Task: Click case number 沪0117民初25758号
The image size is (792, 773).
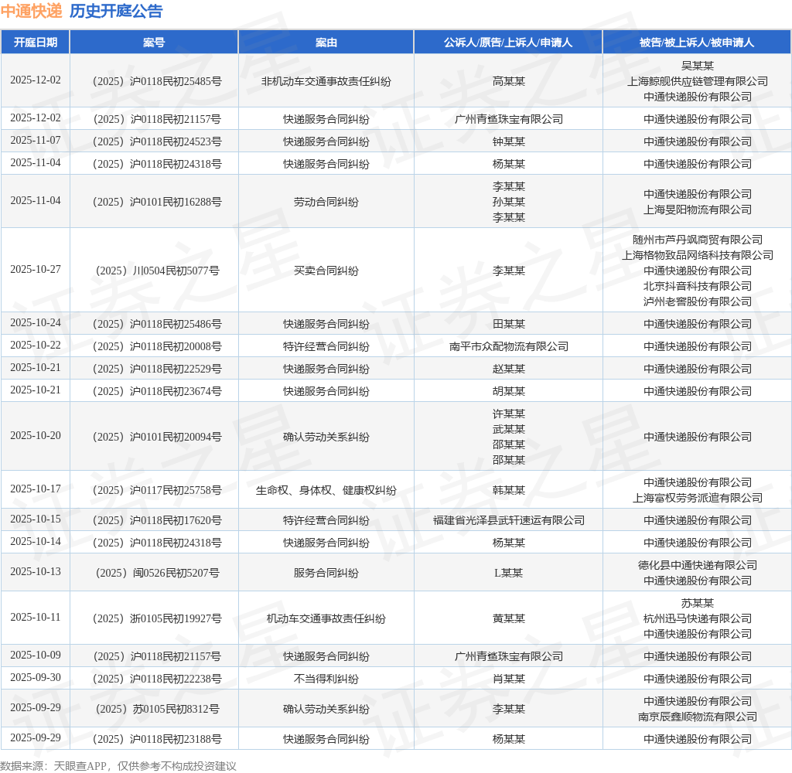Action: (x=157, y=490)
